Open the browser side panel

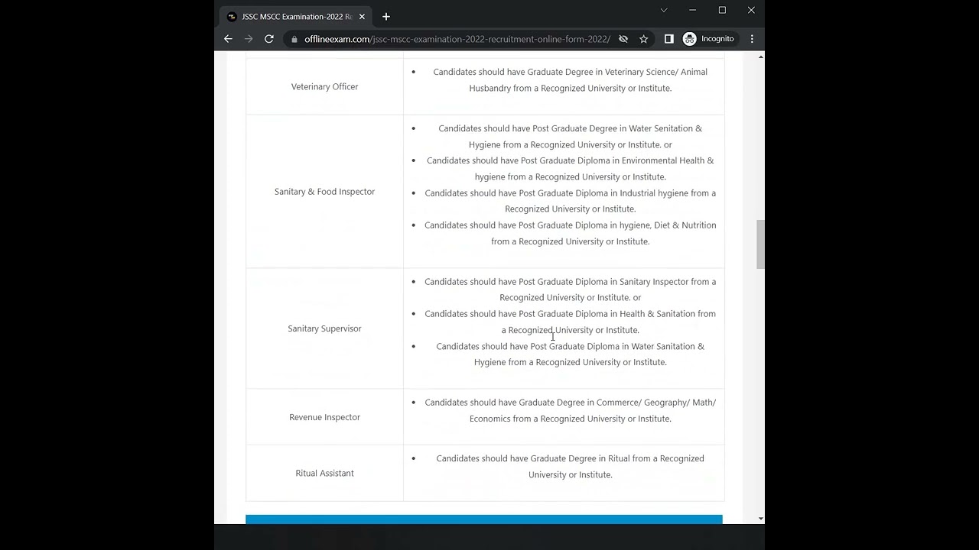[x=669, y=39]
